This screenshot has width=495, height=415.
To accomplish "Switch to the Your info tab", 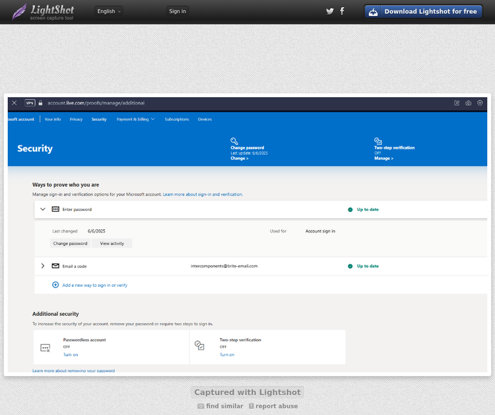I will click(x=53, y=119).
